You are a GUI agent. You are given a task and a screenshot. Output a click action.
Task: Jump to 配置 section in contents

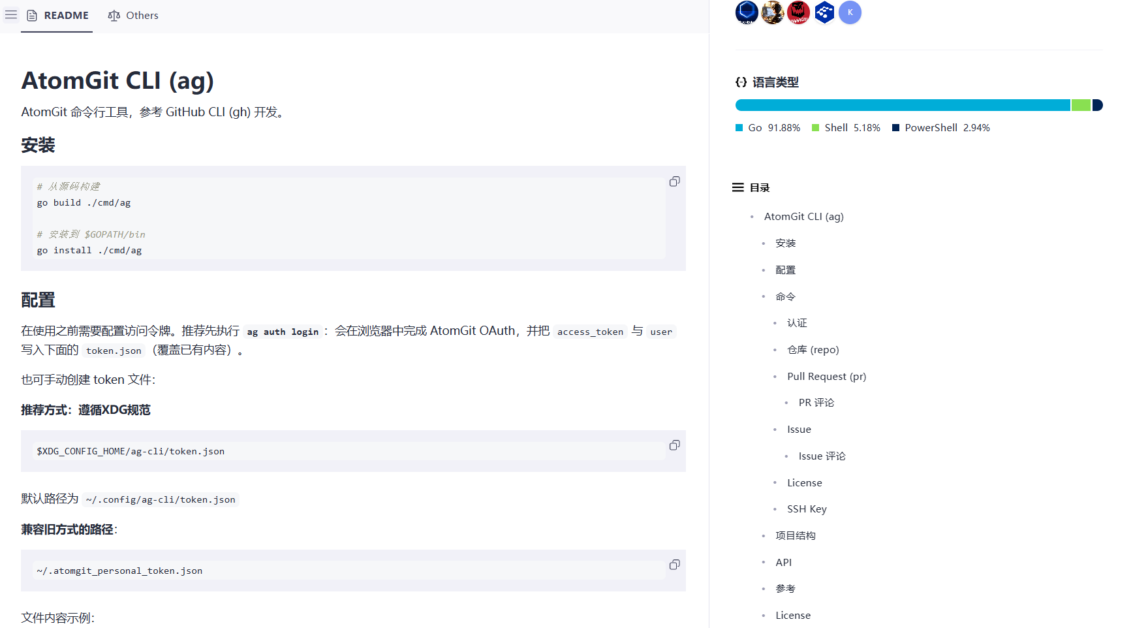point(785,270)
